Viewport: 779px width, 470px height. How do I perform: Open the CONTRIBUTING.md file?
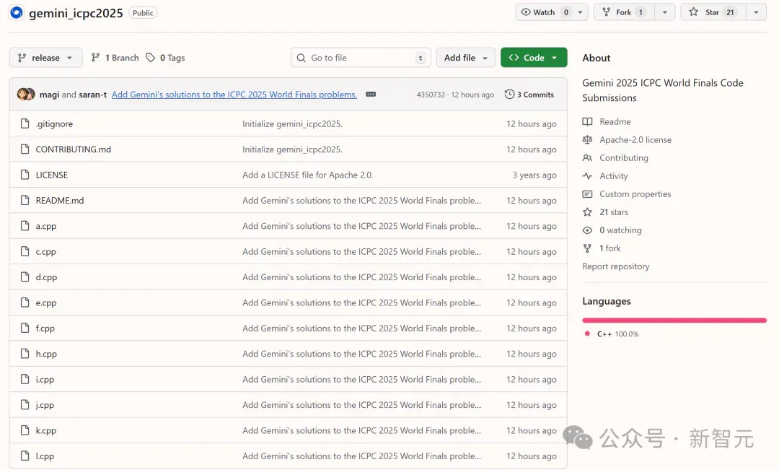tap(73, 149)
